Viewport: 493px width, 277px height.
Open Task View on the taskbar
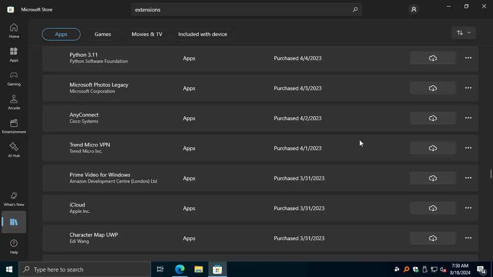coord(160,269)
